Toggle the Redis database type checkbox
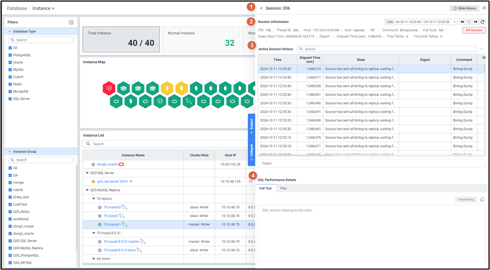 click(x=11, y=84)
